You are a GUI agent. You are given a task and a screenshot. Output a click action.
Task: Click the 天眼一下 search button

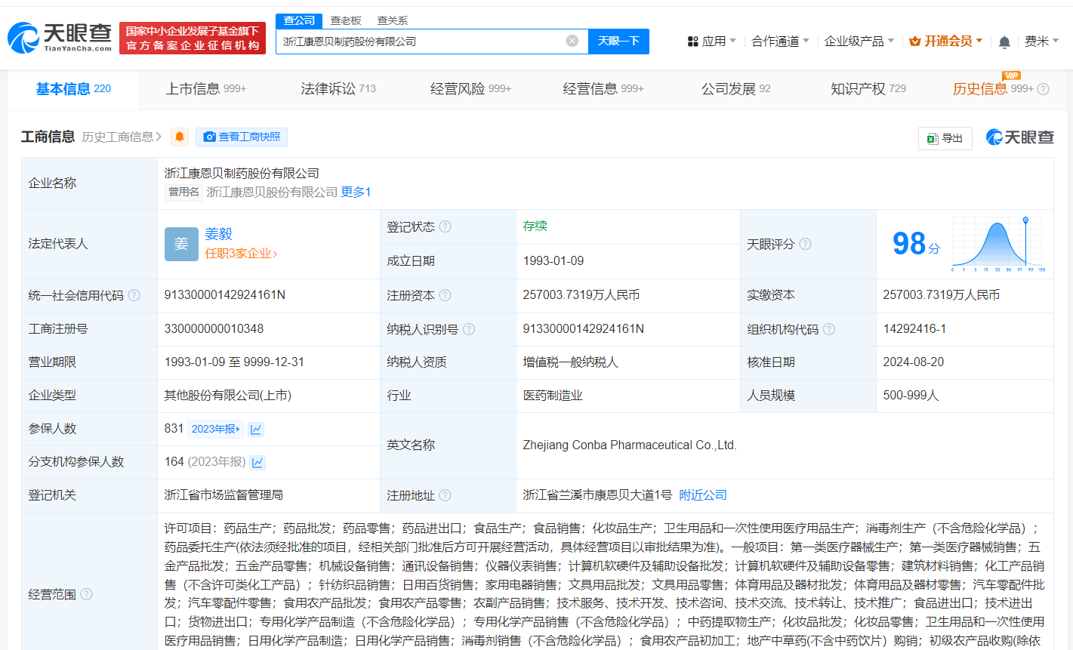click(618, 42)
